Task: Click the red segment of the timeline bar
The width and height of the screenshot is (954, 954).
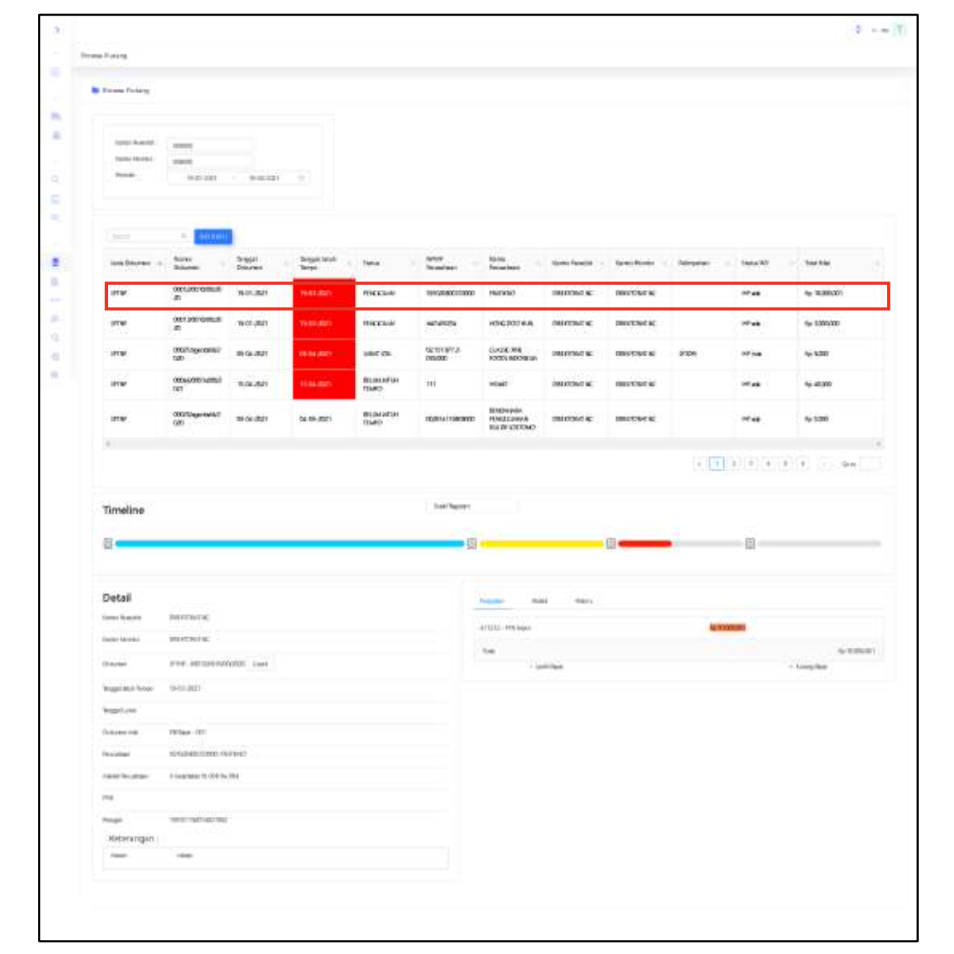Action: [644, 543]
